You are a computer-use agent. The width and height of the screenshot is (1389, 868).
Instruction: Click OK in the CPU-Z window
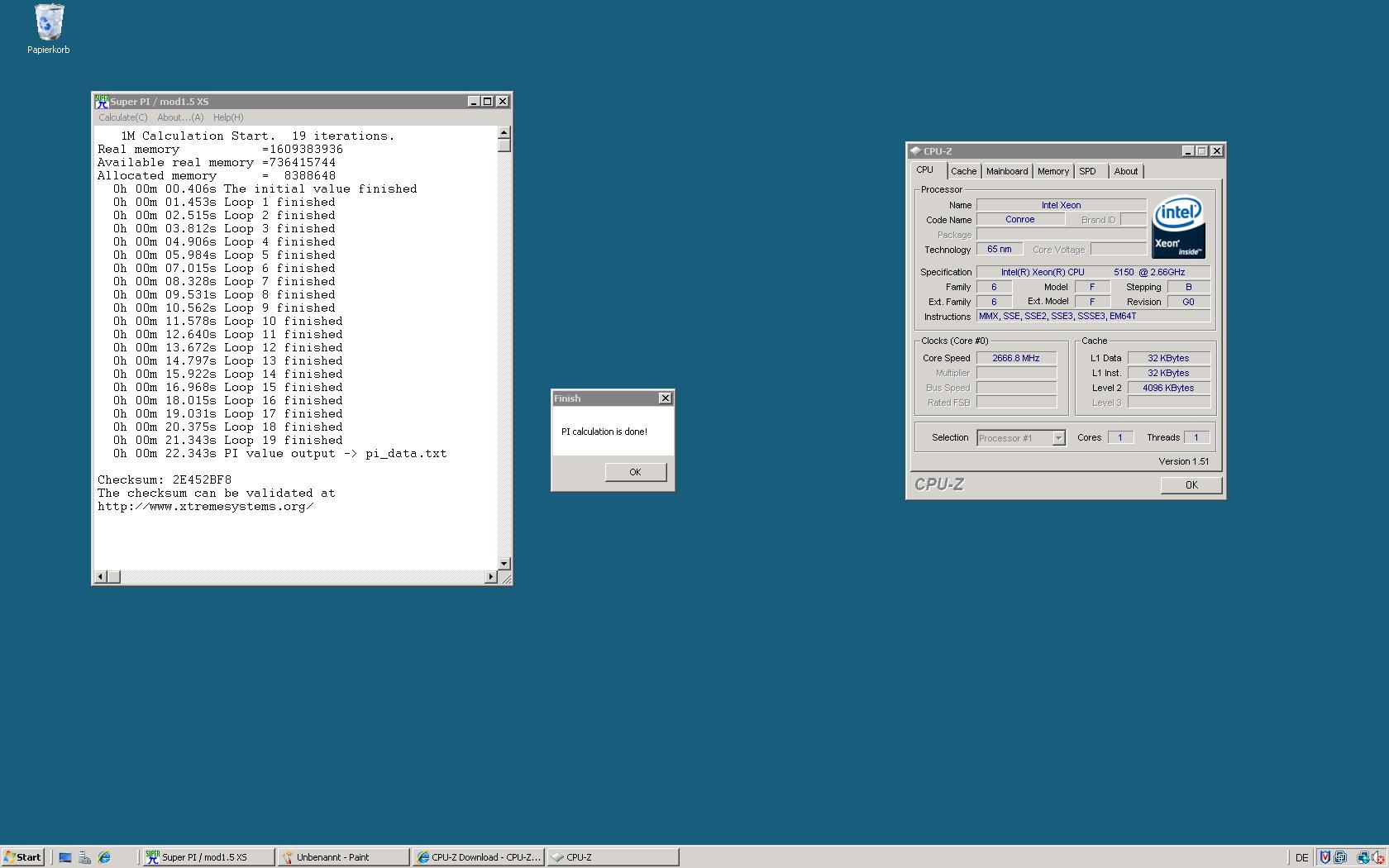(1191, 485)
